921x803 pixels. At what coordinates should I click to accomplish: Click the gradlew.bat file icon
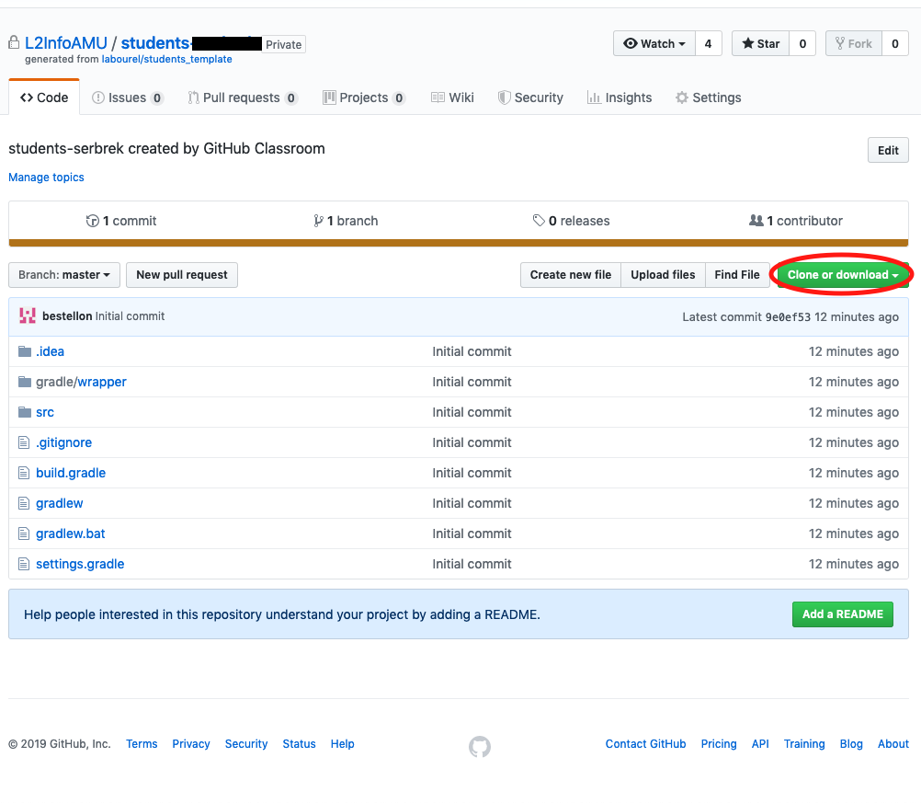(24, 533)
